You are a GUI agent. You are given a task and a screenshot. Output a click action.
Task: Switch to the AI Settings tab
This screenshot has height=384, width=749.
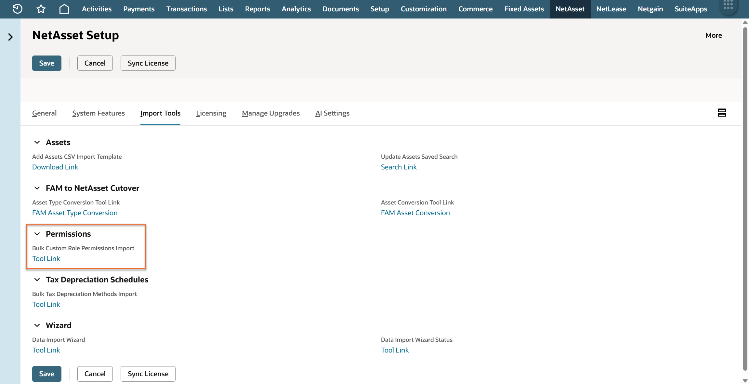click(332, 113)
